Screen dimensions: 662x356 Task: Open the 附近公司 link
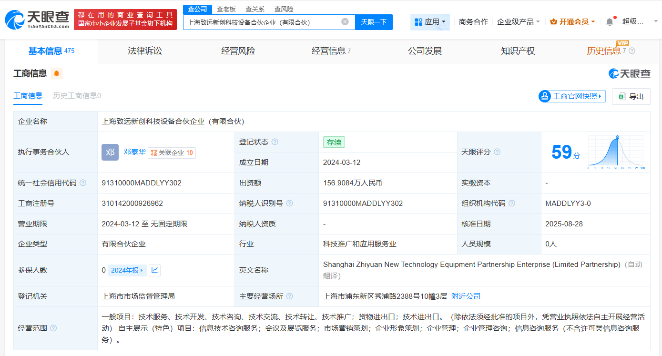[x=467, y=296]
